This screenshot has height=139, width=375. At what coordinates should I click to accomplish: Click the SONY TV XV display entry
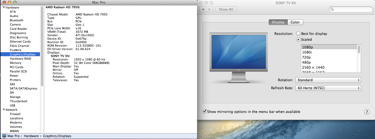60,56
